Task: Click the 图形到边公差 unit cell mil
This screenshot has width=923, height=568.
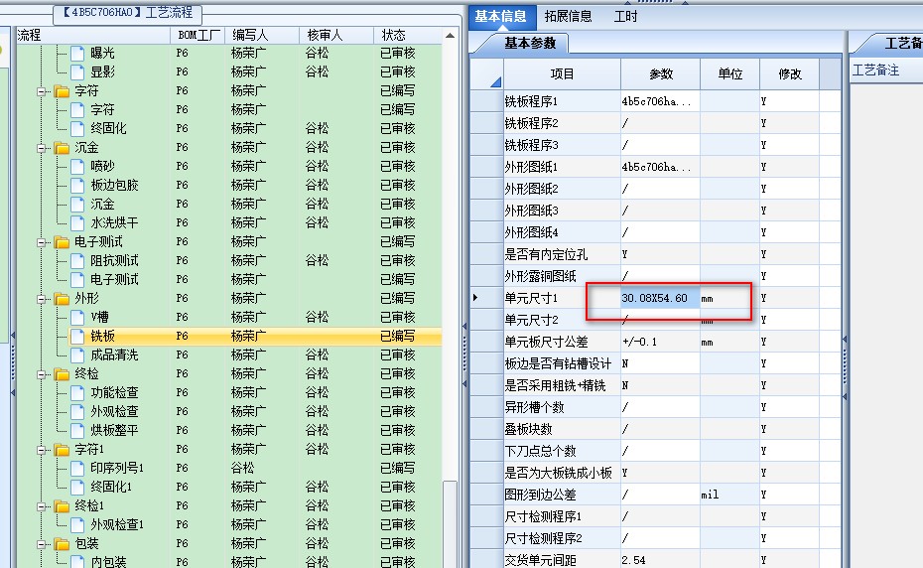Action: [729, 495]
